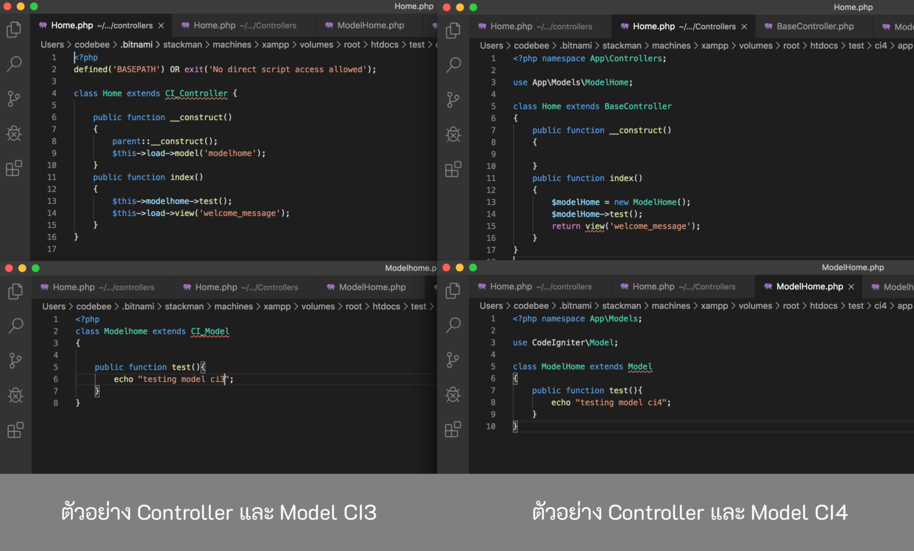Click the "defined('BASEPATH') OR exit" line
The width and height of the screenshot is (914, 551).
[x=225, y=70]
